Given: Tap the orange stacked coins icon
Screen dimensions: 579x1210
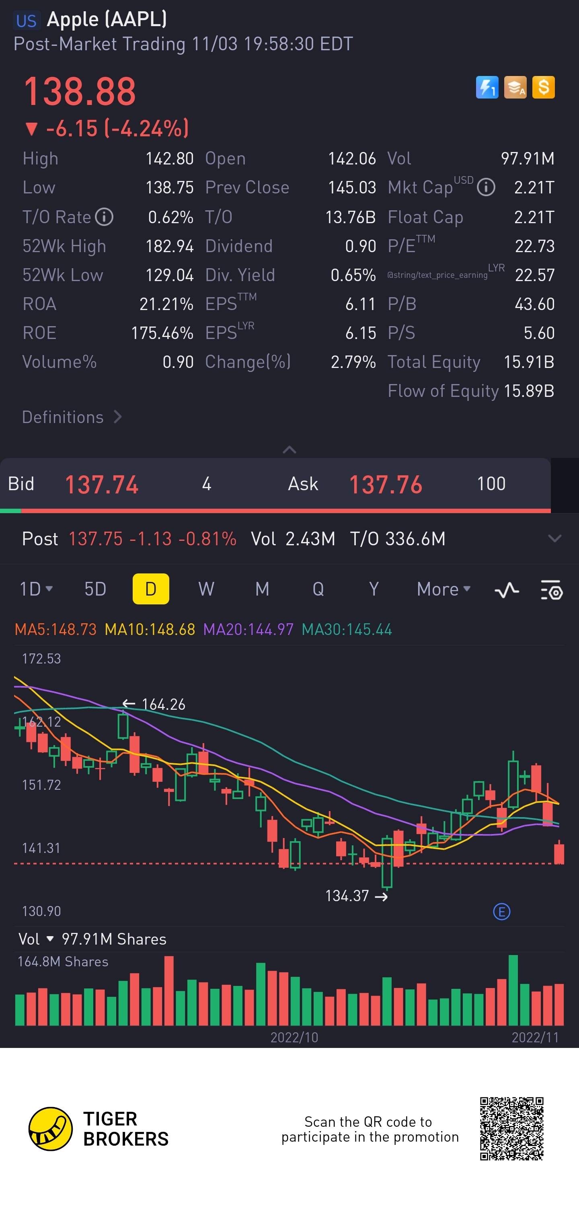Looking at the screenshot, I should pos(515,87).
